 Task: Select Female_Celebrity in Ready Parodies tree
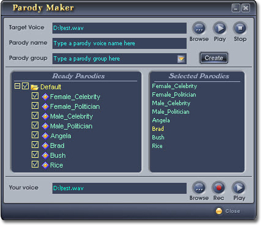tap(75, 97)
